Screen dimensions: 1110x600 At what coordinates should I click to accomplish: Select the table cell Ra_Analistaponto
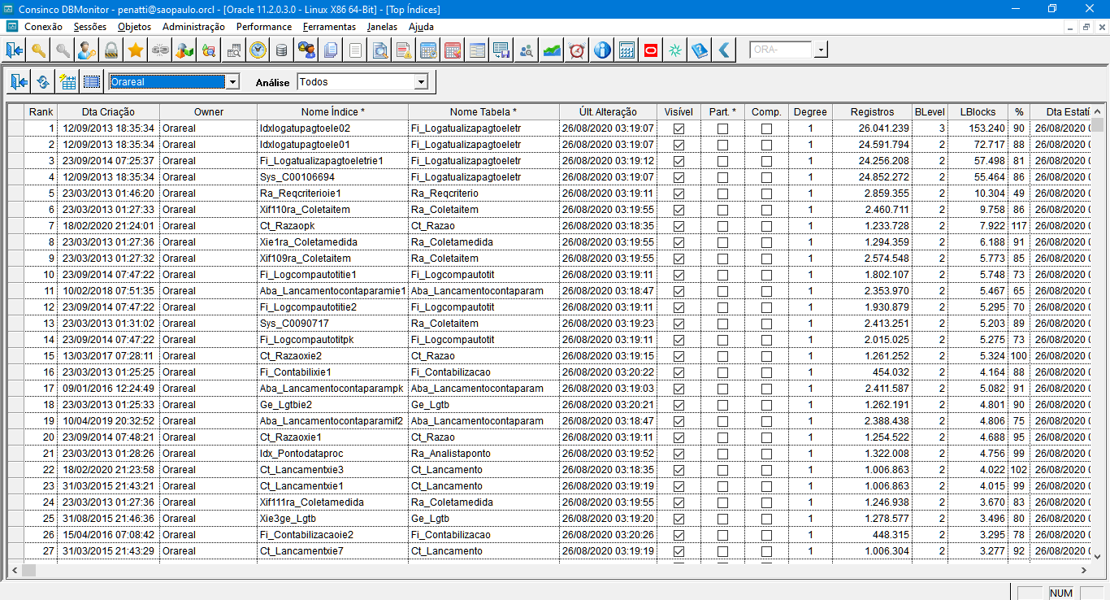[x=483, y=454]
